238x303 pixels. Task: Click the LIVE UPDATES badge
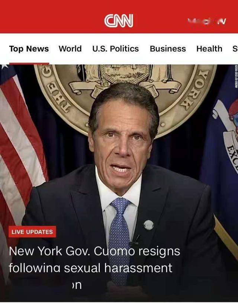tap(32, 232)
